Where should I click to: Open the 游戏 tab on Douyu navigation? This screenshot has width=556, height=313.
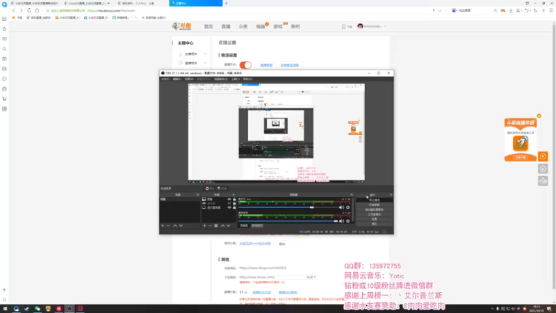pos(278,26)
